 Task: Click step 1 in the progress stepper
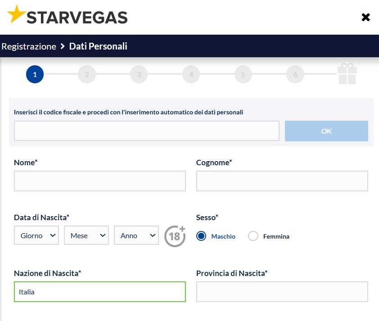point(35,74)
